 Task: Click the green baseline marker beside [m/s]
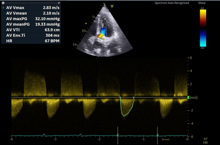coord(188,97)
